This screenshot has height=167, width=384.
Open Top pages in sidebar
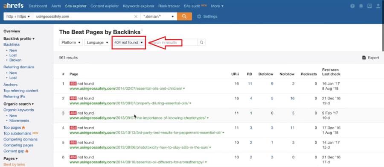pos(12,128)
